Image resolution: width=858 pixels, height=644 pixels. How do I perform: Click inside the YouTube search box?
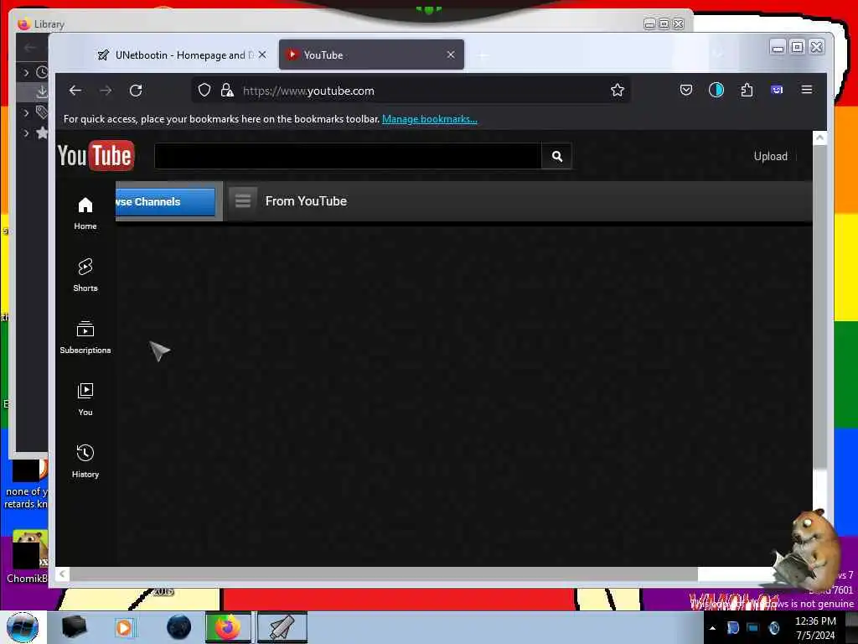pyautogui.click(x=348, y=157)
